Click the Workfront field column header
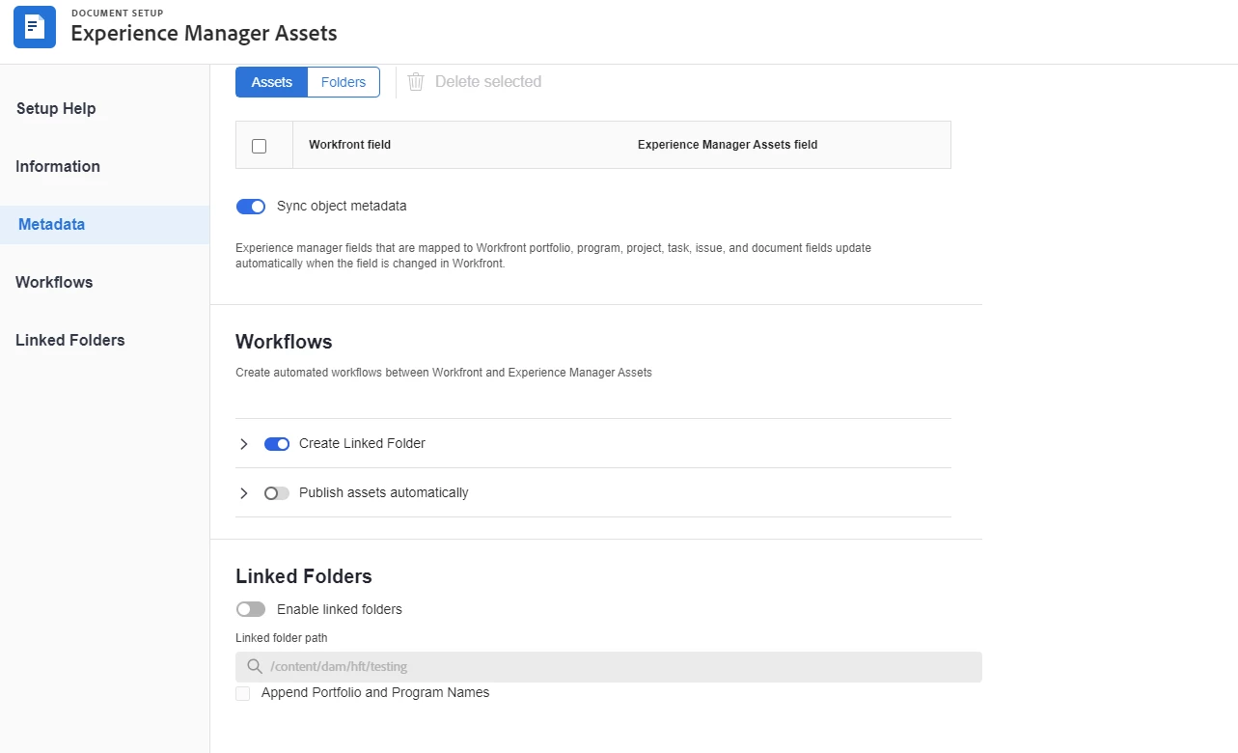Screen dimensions: 1238x753 350,145
